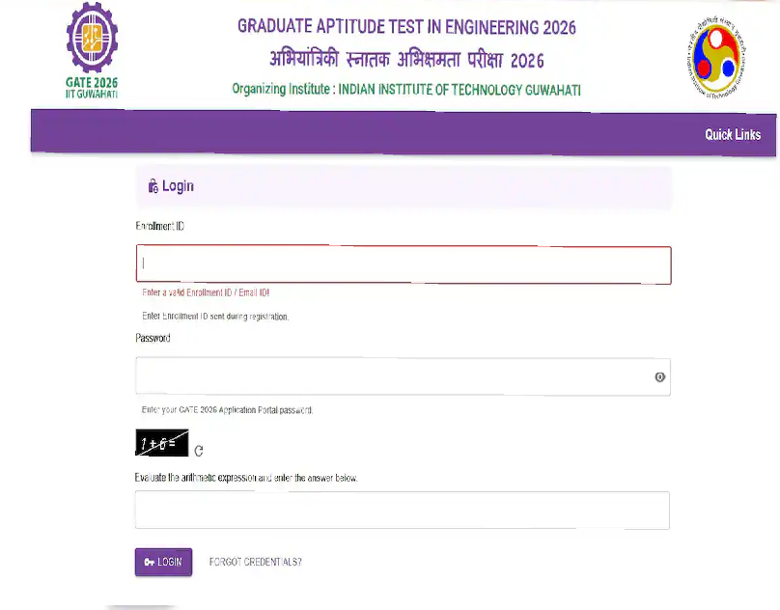
Task: Refresh the captcha using the reload icon
Action: coord(198,450)
